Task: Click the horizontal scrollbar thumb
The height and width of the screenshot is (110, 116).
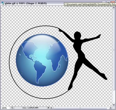Action: click(x=80, y=108)
